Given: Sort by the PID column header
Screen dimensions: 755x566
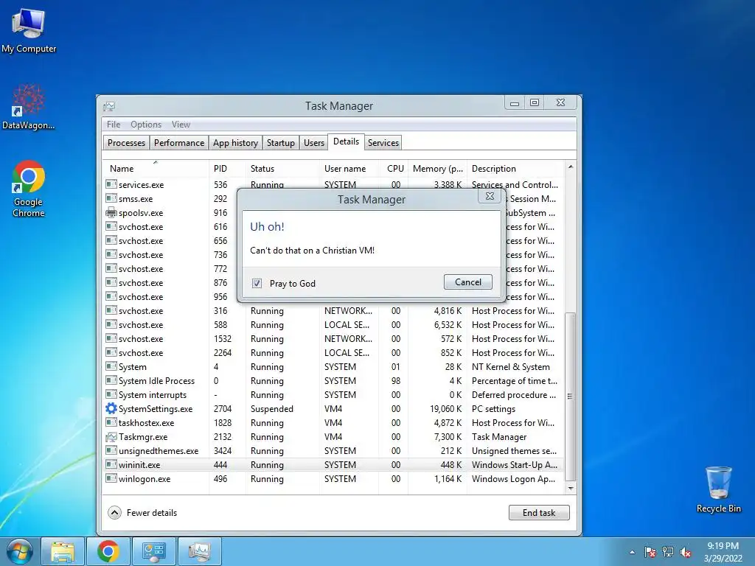Looking at the screenshot, I should (227, 169).
